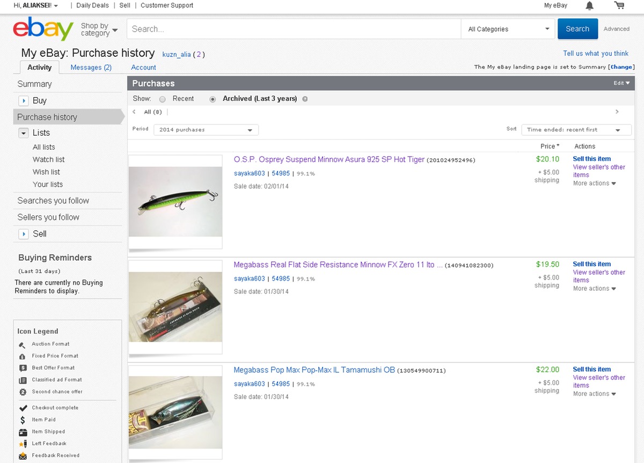Expand the Buy section in sidebar
The height and width of the screenshot is (463, 644).
coord(24,100)
